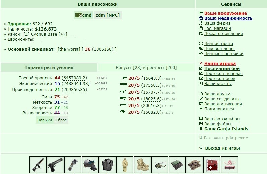
Task: Click Выход из игры
Action: click(222, 148)
